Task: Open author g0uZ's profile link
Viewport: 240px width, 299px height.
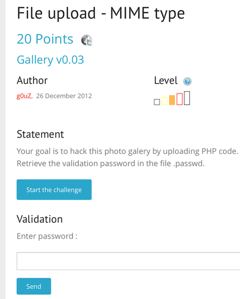Action: tap(24, 96)
